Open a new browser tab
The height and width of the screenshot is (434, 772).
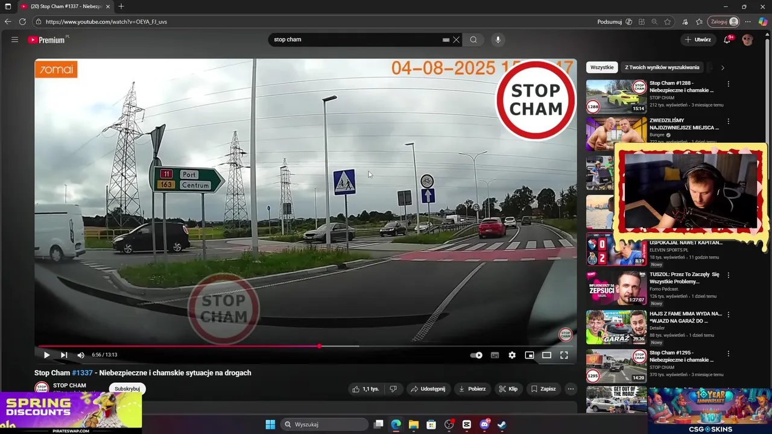coord(121,7)
